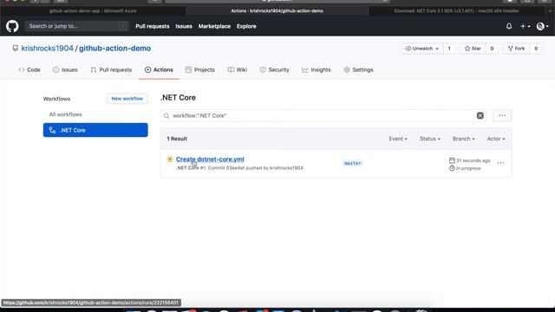This screenshot has height=312, width=555.
Task: Click the watchers count 1
Action: tap(449, 49)
